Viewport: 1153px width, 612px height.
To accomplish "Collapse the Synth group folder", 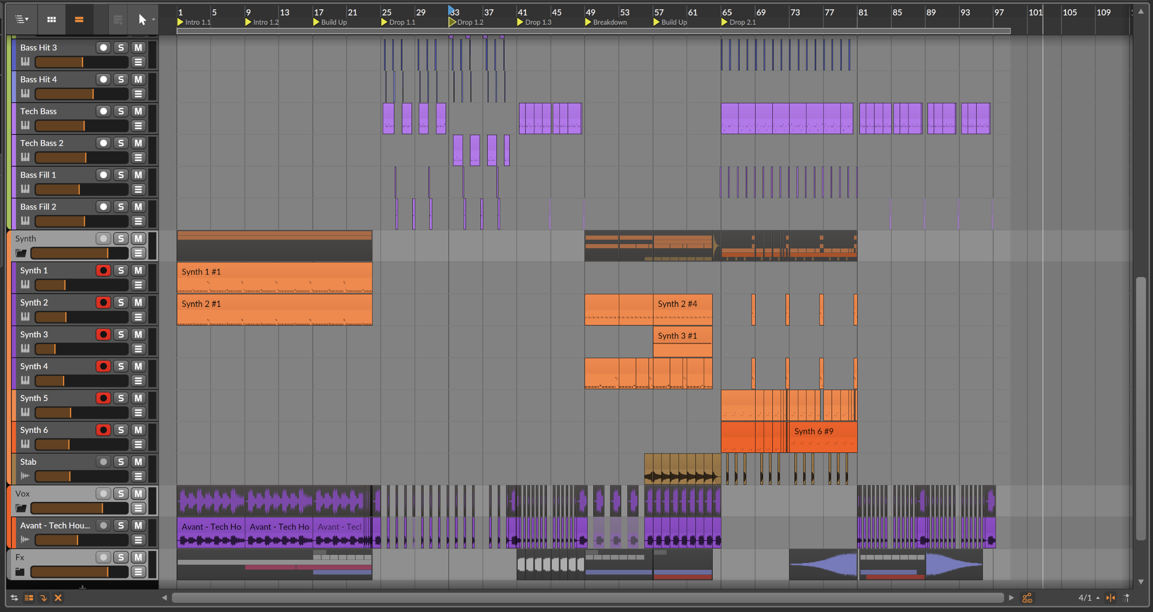I will [21, 253].
